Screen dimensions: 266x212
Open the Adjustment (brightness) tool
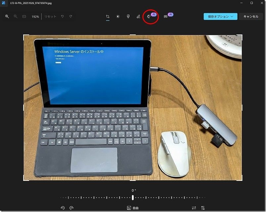(x=118, y=16)
